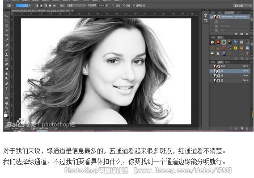Create new document from current state
This screenshot has height=178, width=254.
click(x=236, y=34)
